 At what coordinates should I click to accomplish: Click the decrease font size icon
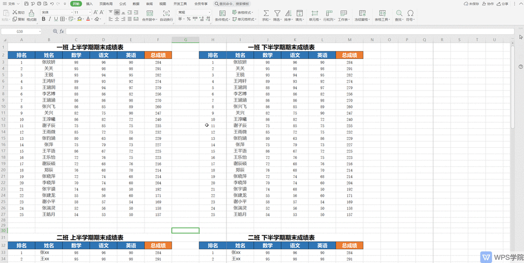(101, 12)
